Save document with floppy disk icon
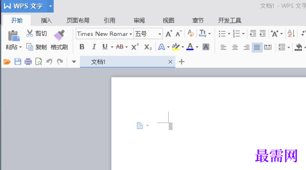The image size is (306, 170). click(x=18, y=62)
